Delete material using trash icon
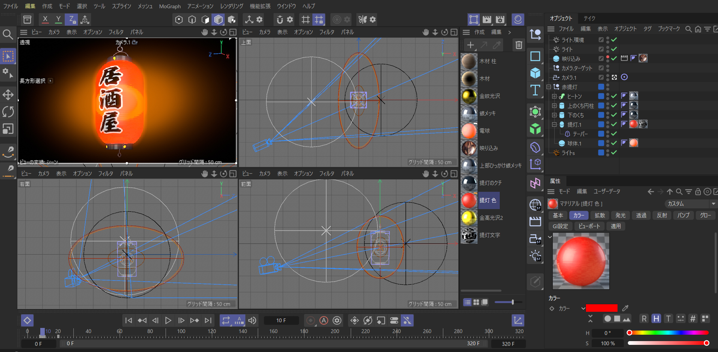 [519, 45]
